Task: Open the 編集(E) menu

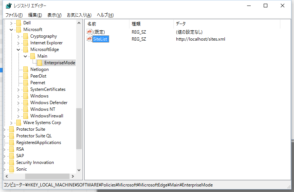Action: (x=35, y=15)
